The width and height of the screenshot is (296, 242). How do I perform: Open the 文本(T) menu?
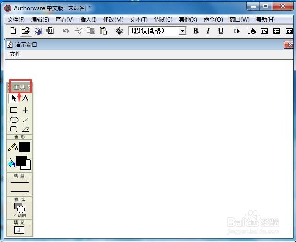tap(139, 20)
